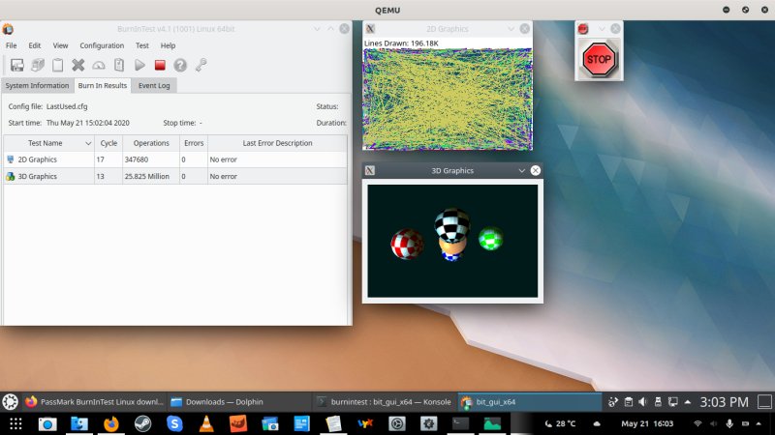Open the Test menu
The width and height of the screenshot is (775, 435).
pyautogui.click(x=142, y=45)
